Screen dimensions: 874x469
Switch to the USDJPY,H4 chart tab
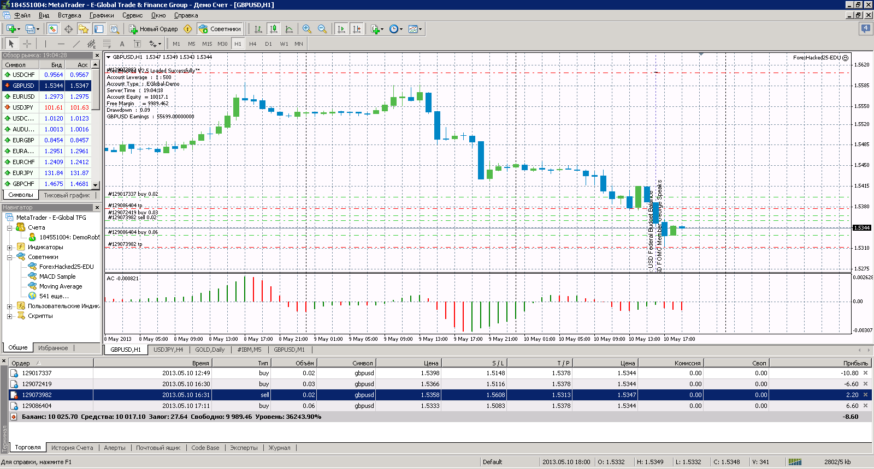pos(168,350)
